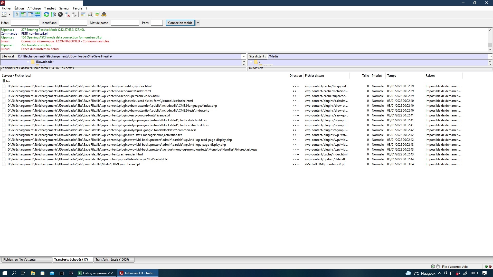Click the Hôte input field
Screen dimensions: 493x277
[x=25, y=23]
